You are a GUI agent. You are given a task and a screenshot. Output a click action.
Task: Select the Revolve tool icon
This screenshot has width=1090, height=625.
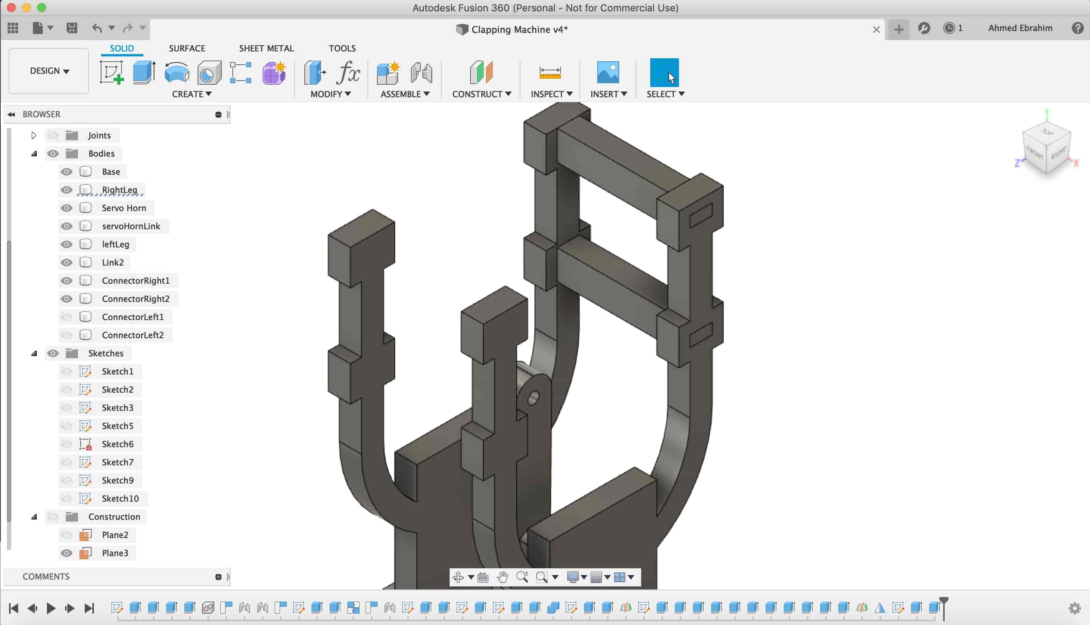coord(176,72)
